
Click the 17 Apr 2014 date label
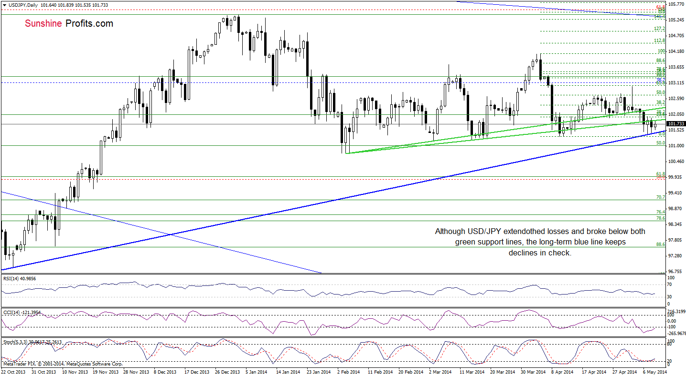point(595,372)
